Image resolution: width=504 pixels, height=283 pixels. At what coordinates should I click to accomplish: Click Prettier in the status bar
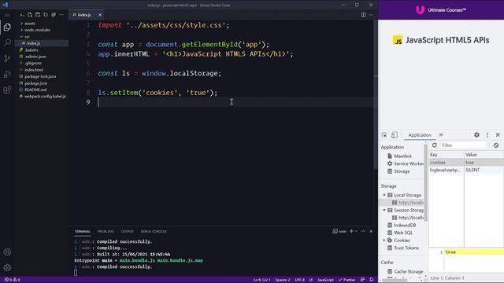346,280
